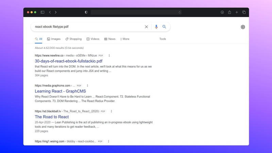This screenshot has height=153, width=272.
Task: Go forward with the browser forward arrow
Action: pos(55,12)
